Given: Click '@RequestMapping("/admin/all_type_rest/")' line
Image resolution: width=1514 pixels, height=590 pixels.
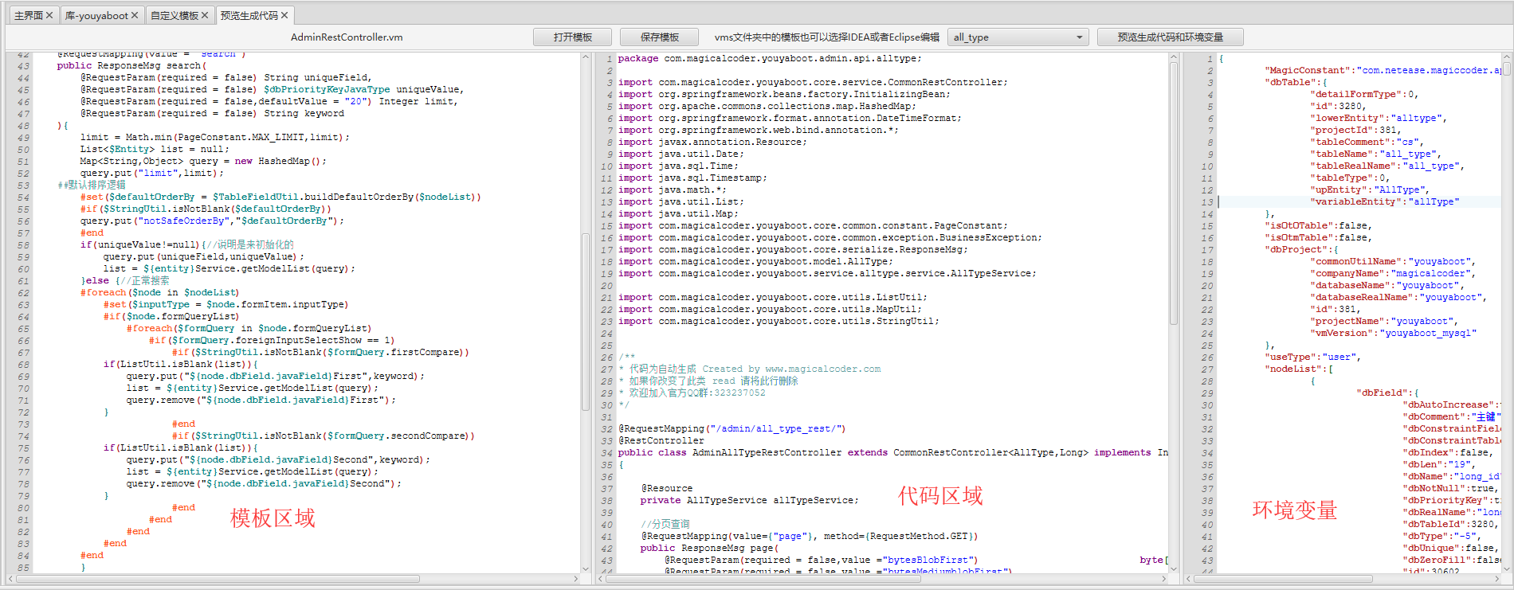Looking at the screenshot, I should pos(732,428).
